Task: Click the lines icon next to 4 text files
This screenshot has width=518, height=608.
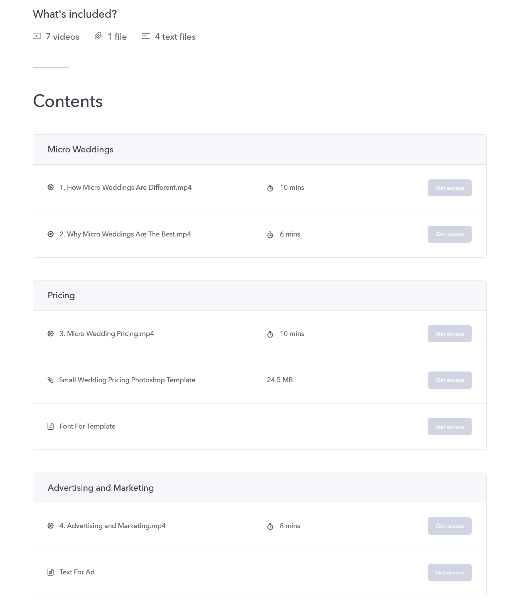Action: click(x=146, y=36)
